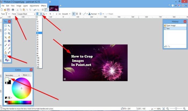Viewport: 188px width, 111px height.
Task: Open the Normal blend mode dropdown
Action: pos(93,14)
